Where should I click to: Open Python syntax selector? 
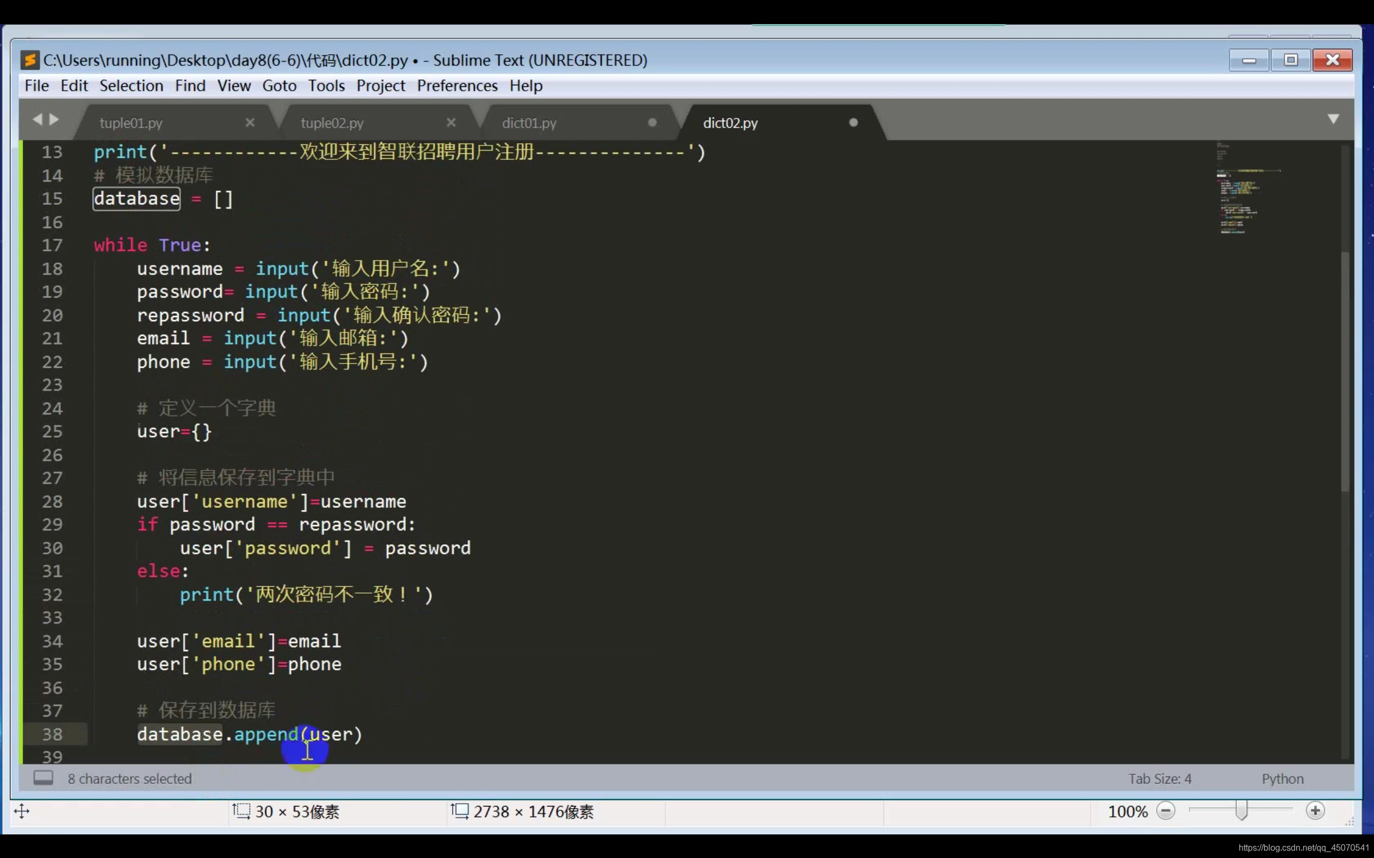pos(1283,779)
